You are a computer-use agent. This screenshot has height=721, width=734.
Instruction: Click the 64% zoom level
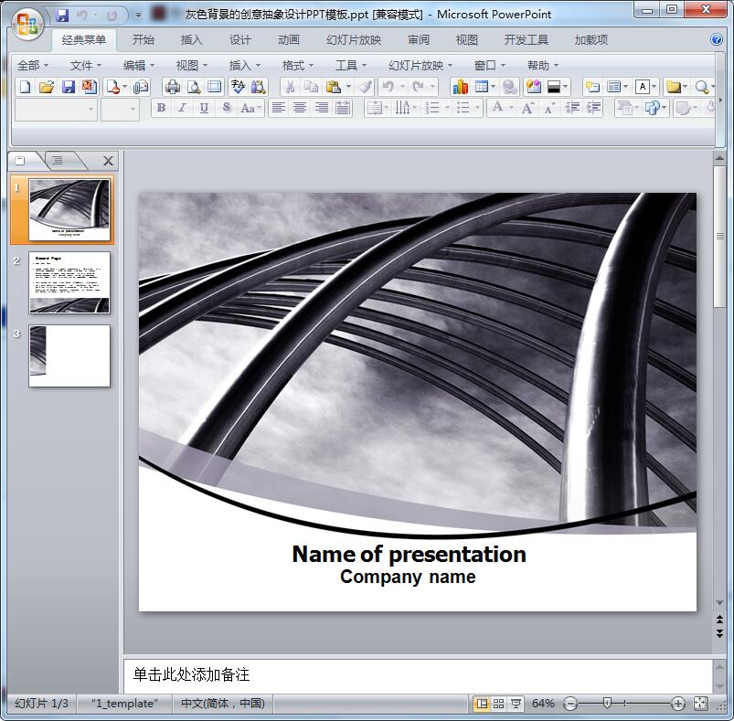point(543,704)
